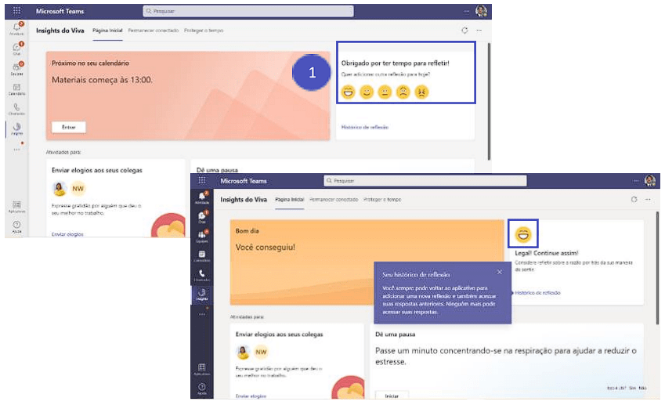
Task: Click NW colleague avatar in back window
Action: [x=78, y=188]
